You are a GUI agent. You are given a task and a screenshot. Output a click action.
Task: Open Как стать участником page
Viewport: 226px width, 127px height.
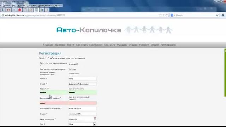[x=89, y=45]
